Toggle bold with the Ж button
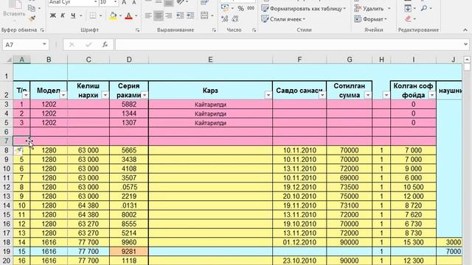This screenshot has width=472, height=265. tap(52, 15)
